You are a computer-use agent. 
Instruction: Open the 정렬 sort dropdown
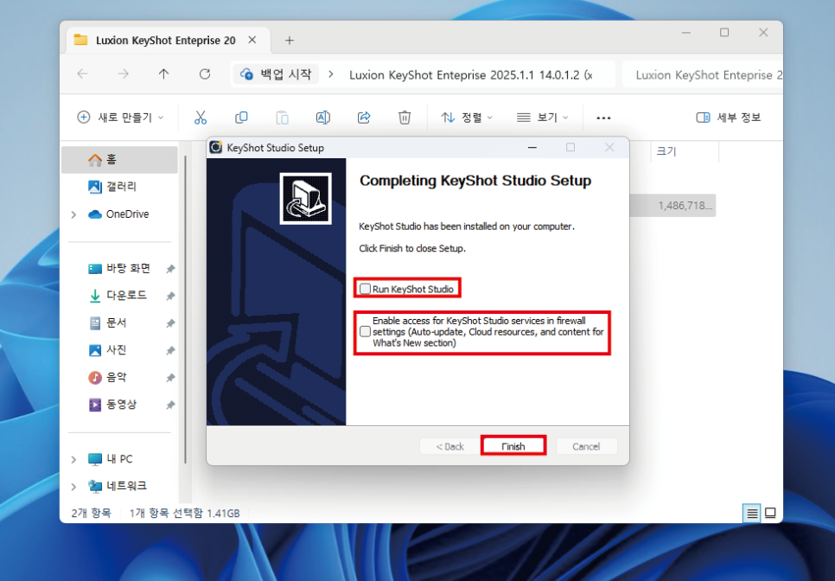pos(467,118)
